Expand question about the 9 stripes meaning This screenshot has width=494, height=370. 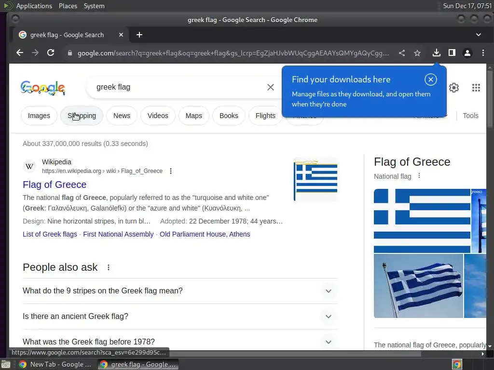point(180,291)
